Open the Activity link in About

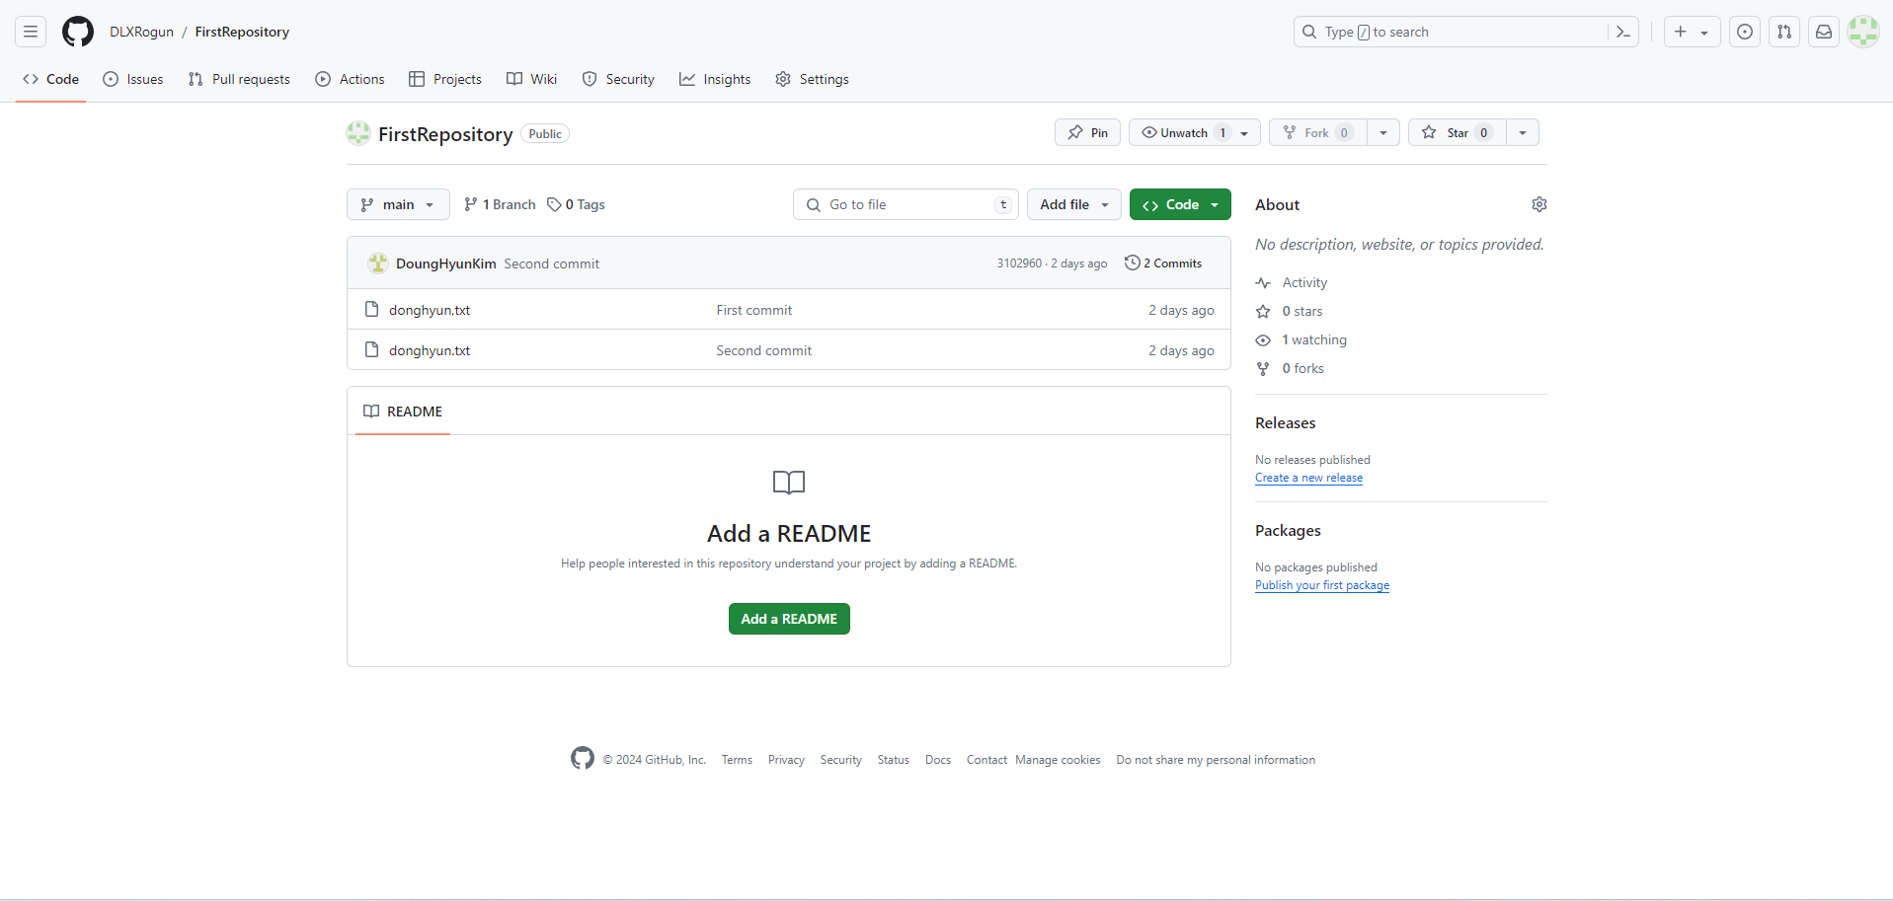[1292, 282]
